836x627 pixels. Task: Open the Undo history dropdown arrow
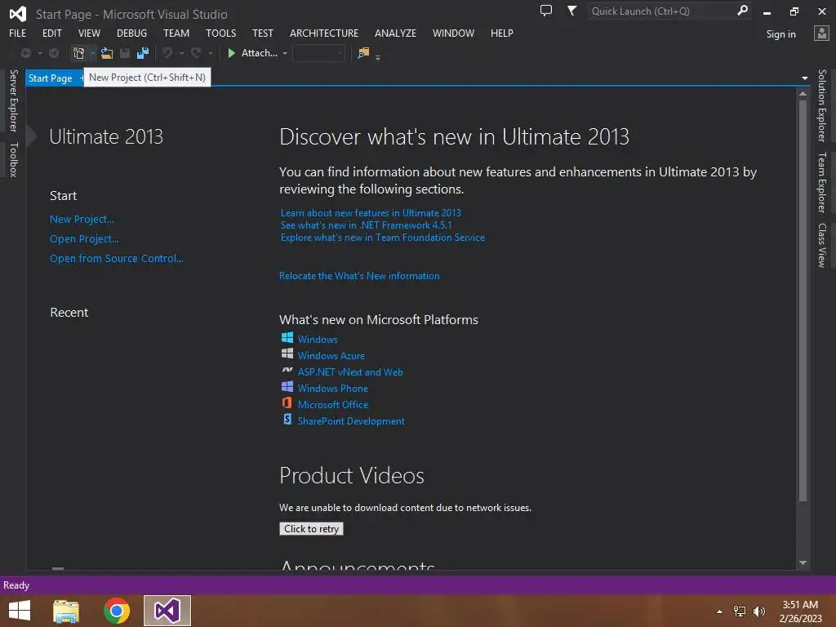tap(182, 53)
